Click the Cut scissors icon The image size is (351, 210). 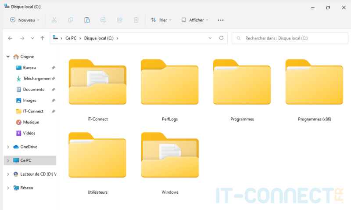coord(54,20)
